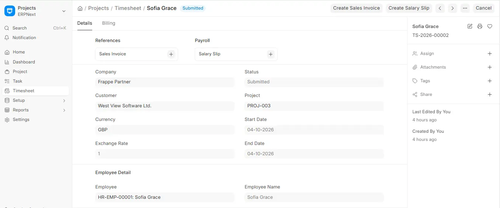
Task: Click the Dashboard chart icon
Action: 7,62
